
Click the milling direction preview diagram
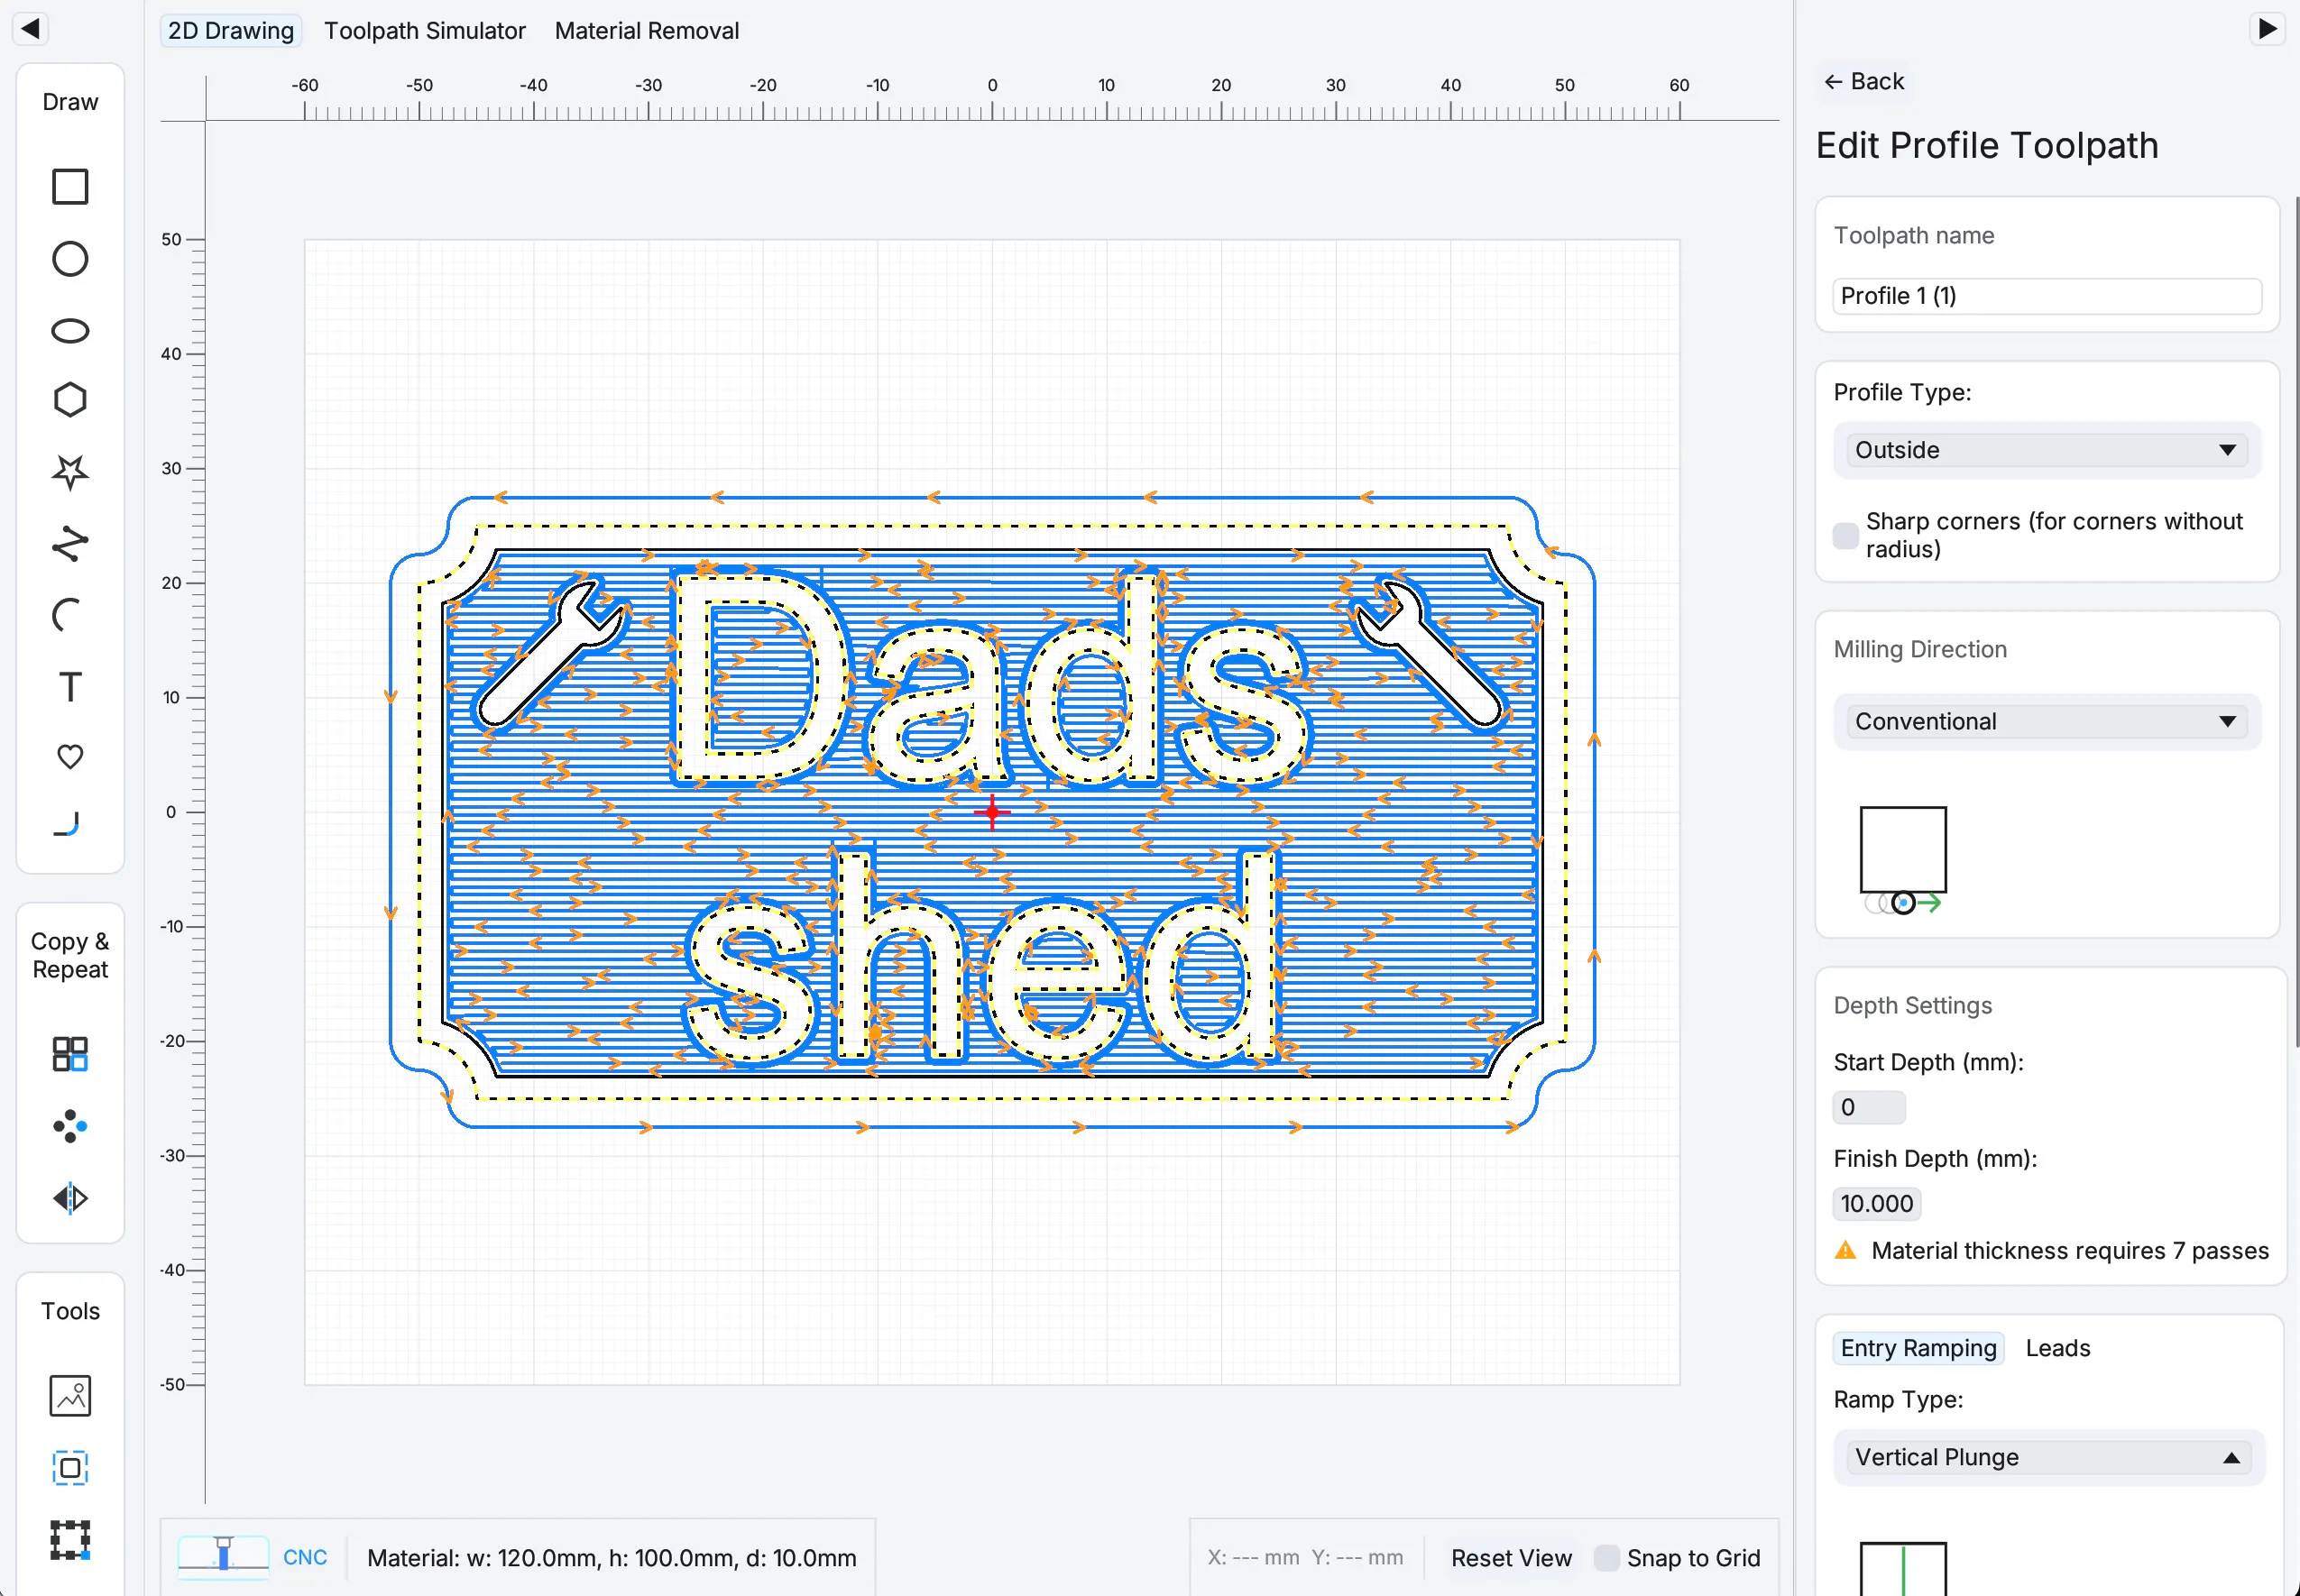coord(1903,861)
